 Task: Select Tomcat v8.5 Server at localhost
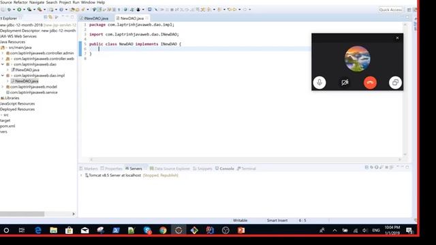114,176
